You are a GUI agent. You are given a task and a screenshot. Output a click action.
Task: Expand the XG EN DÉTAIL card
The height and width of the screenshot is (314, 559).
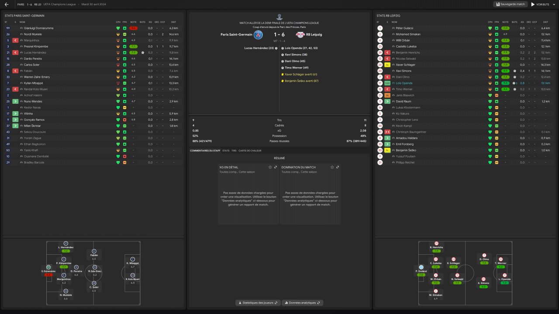click(276, 167)
